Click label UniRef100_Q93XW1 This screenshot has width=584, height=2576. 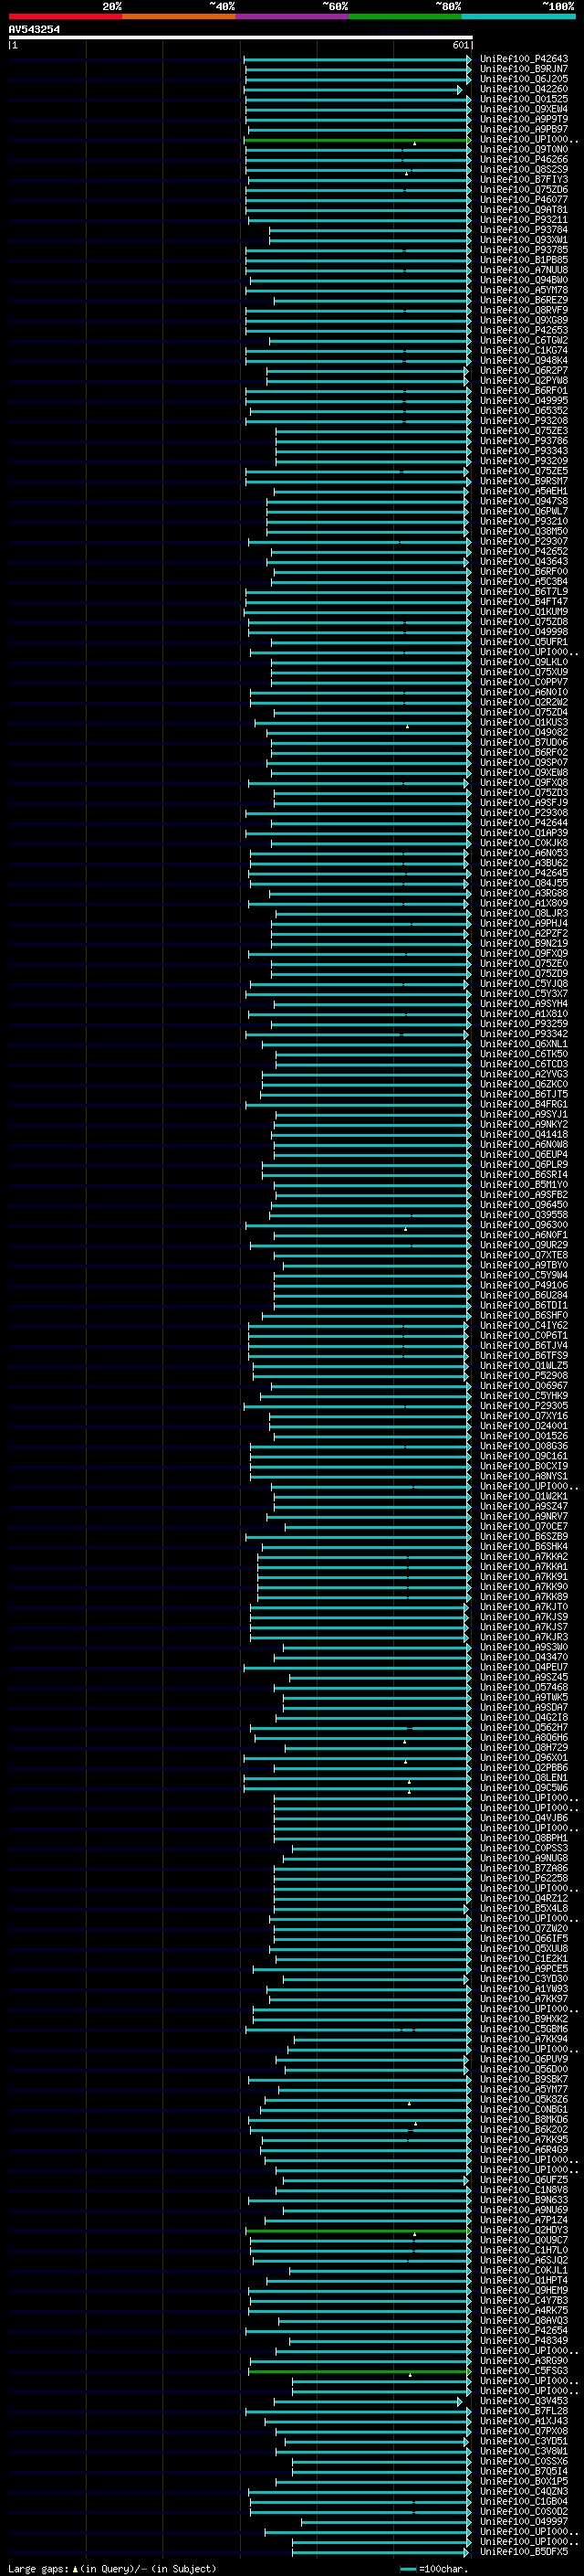tap(523, 240)
